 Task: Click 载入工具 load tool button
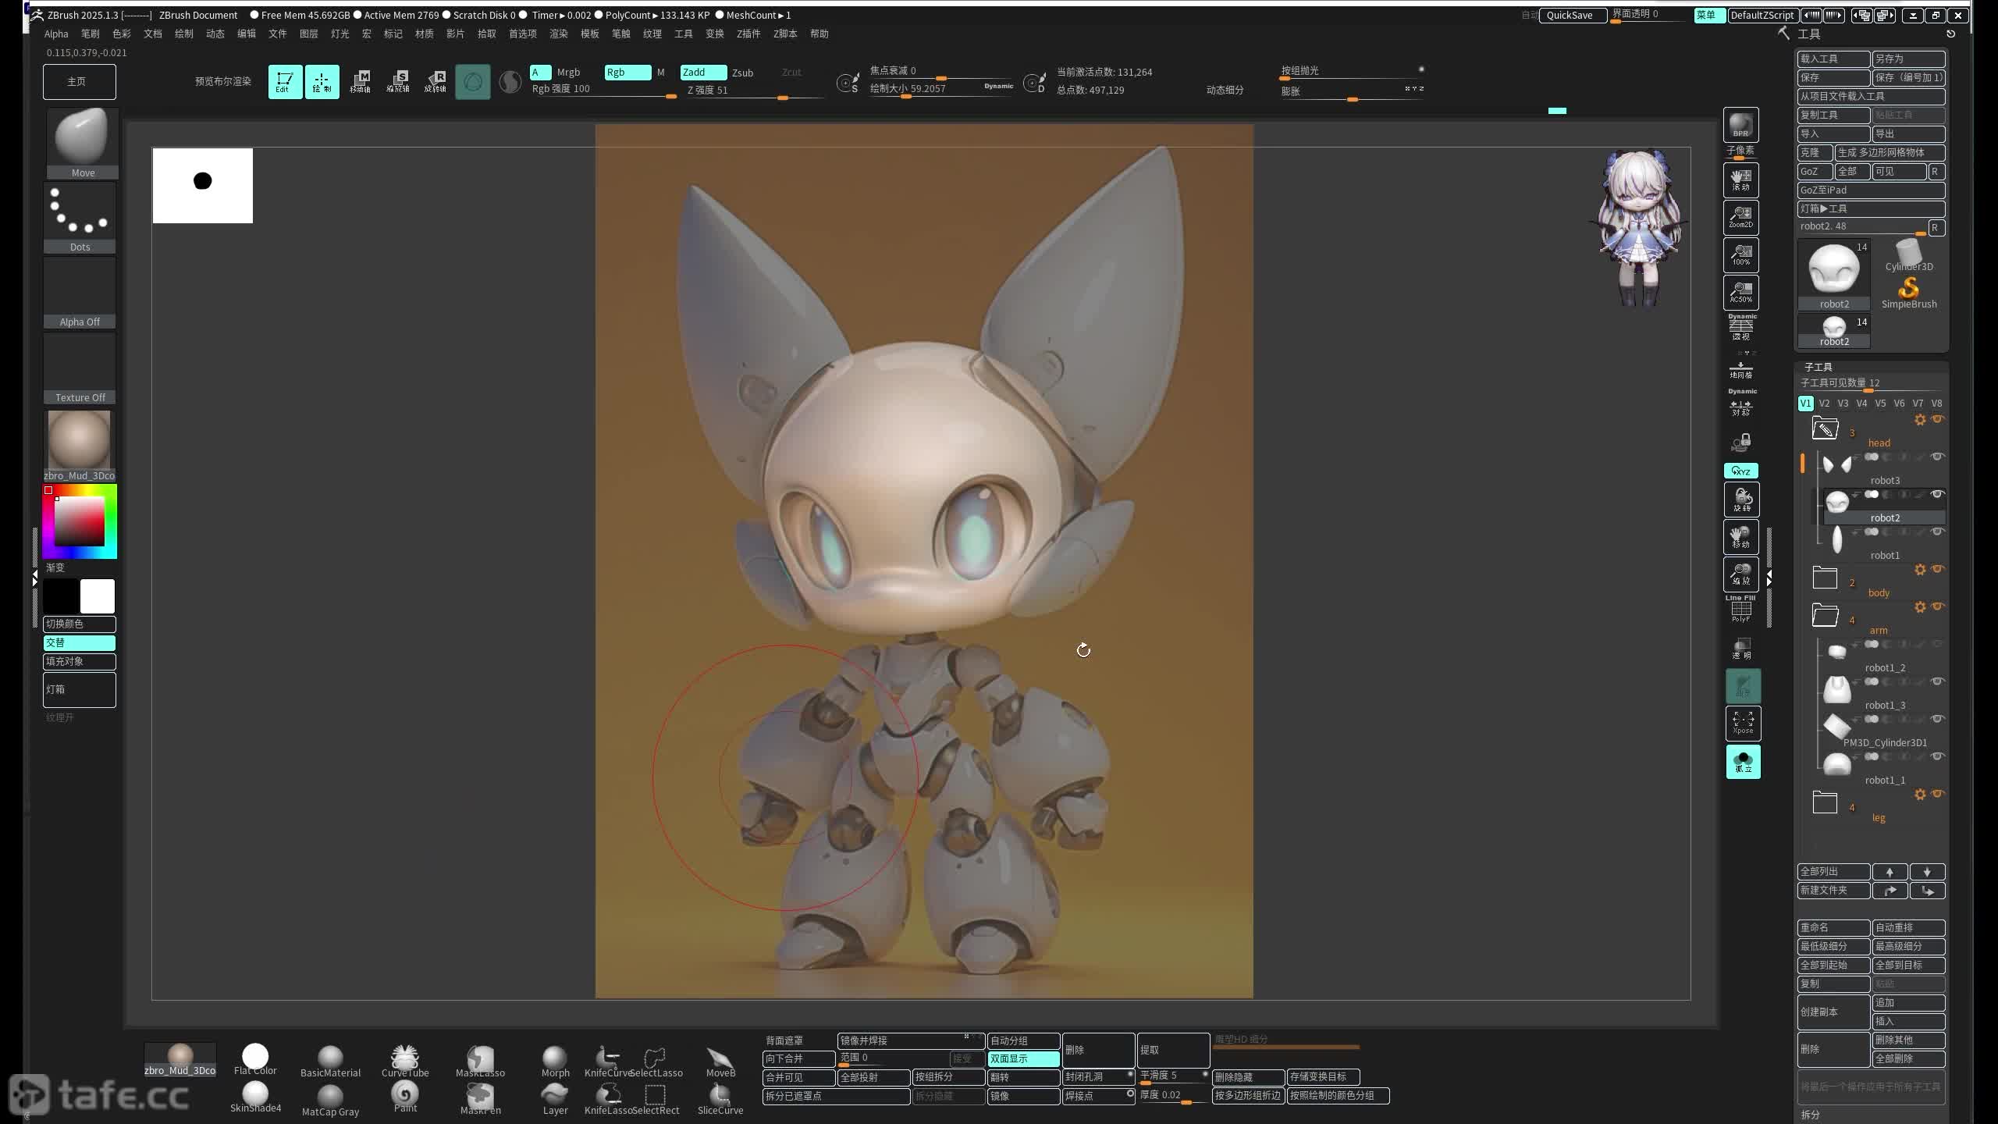click(x=1833, y=59)
